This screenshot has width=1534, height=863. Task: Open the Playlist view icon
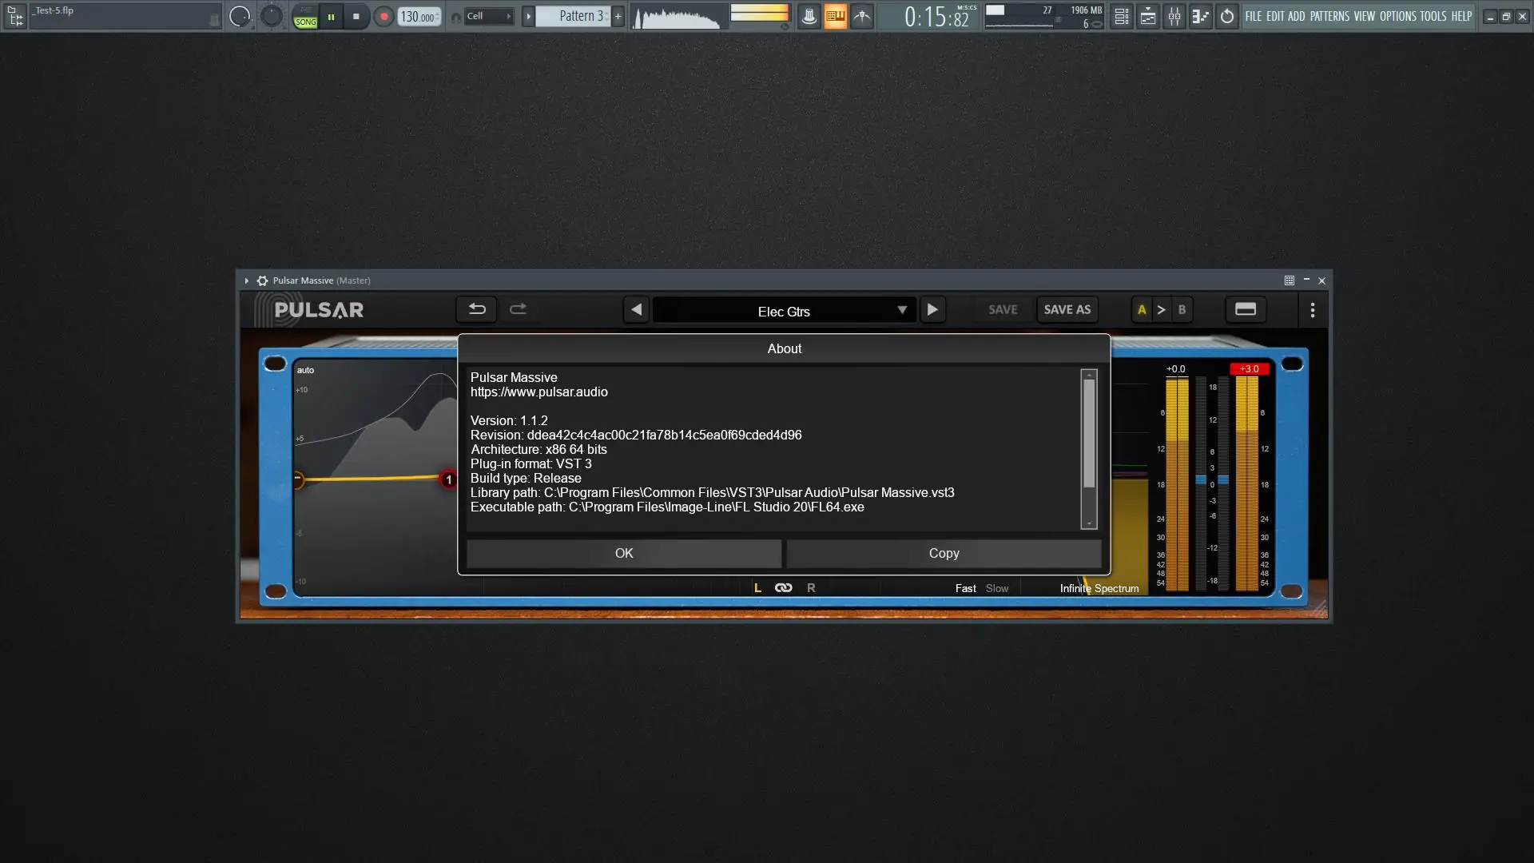(x=1120, y=16)
